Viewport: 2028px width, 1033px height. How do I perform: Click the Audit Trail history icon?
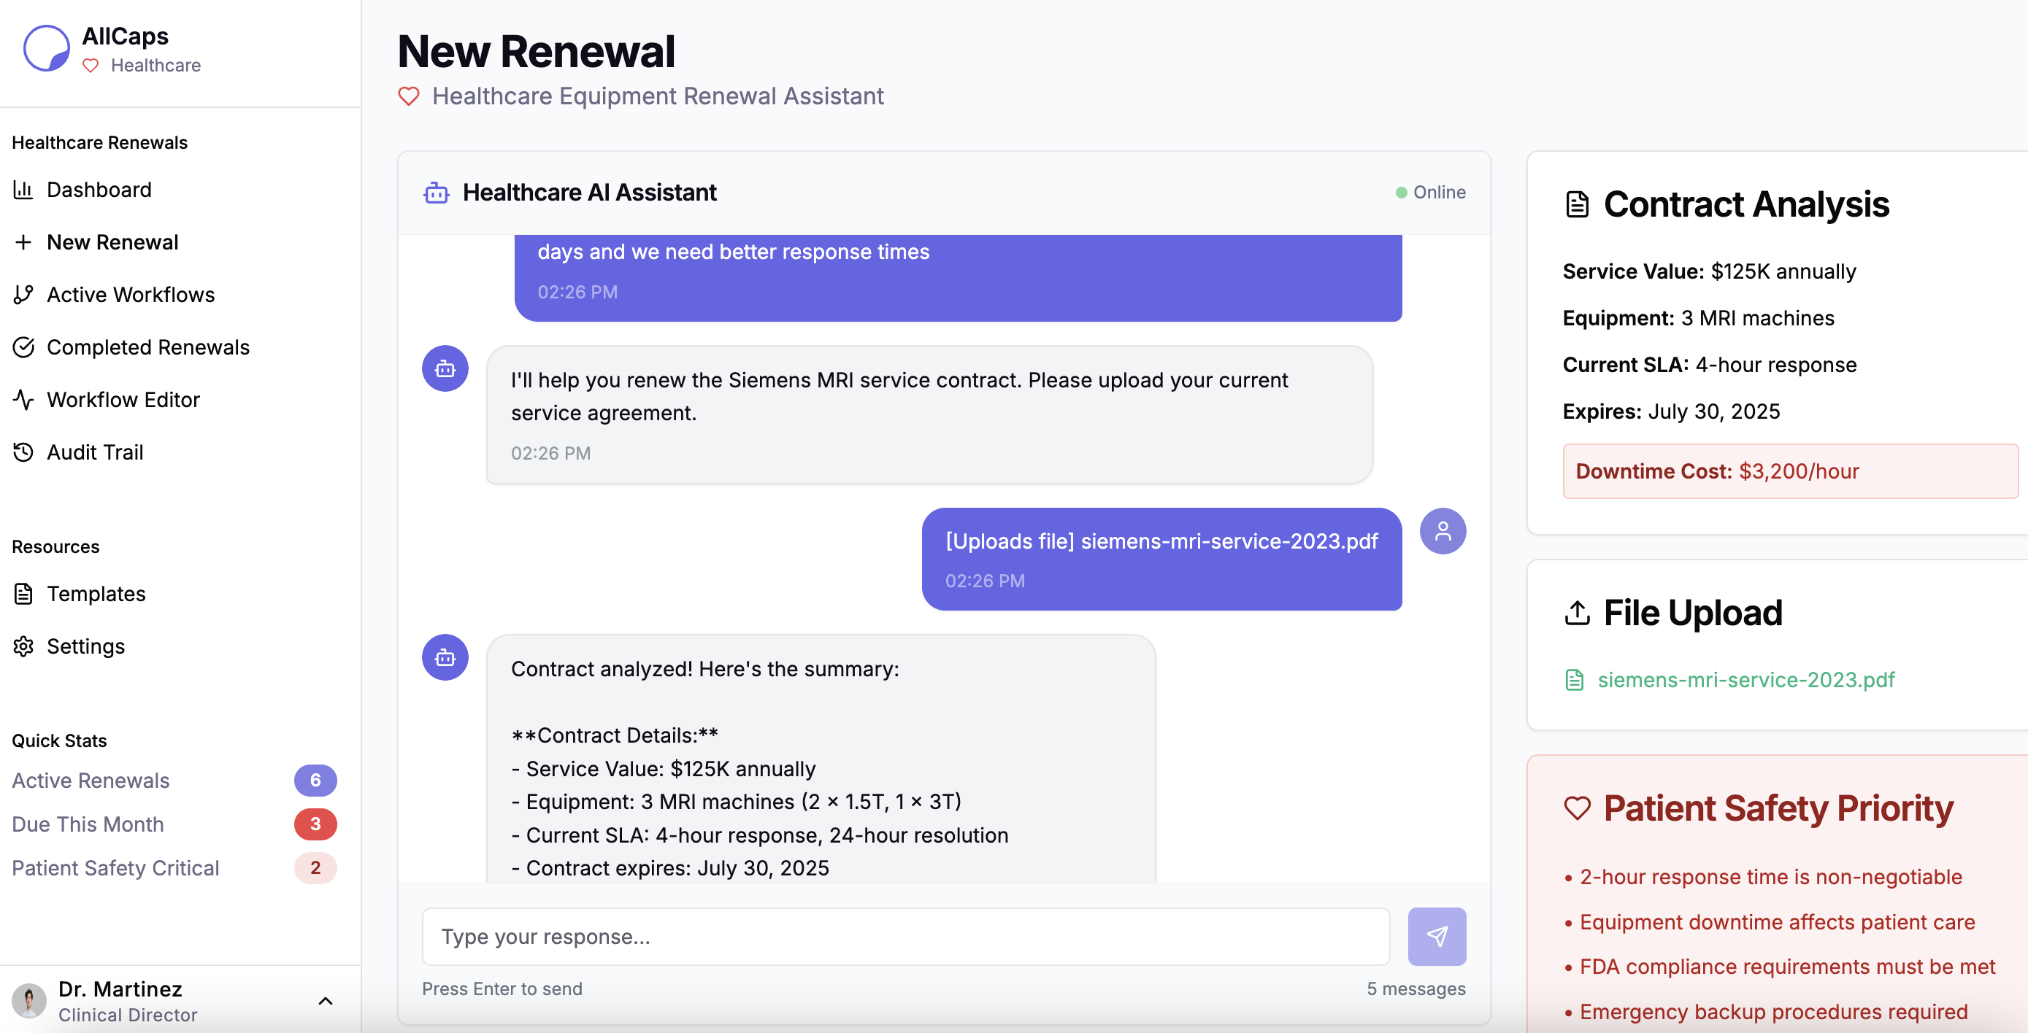23,452
